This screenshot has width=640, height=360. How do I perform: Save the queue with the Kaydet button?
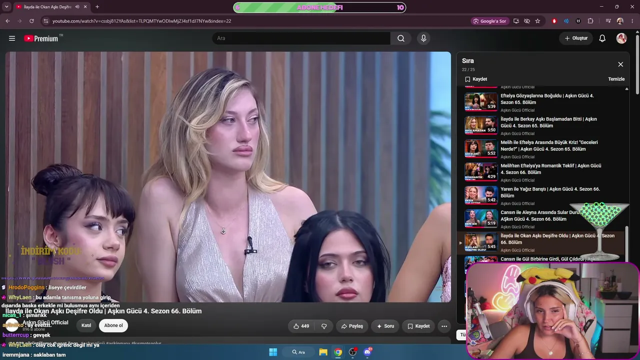tap(476, 79)
